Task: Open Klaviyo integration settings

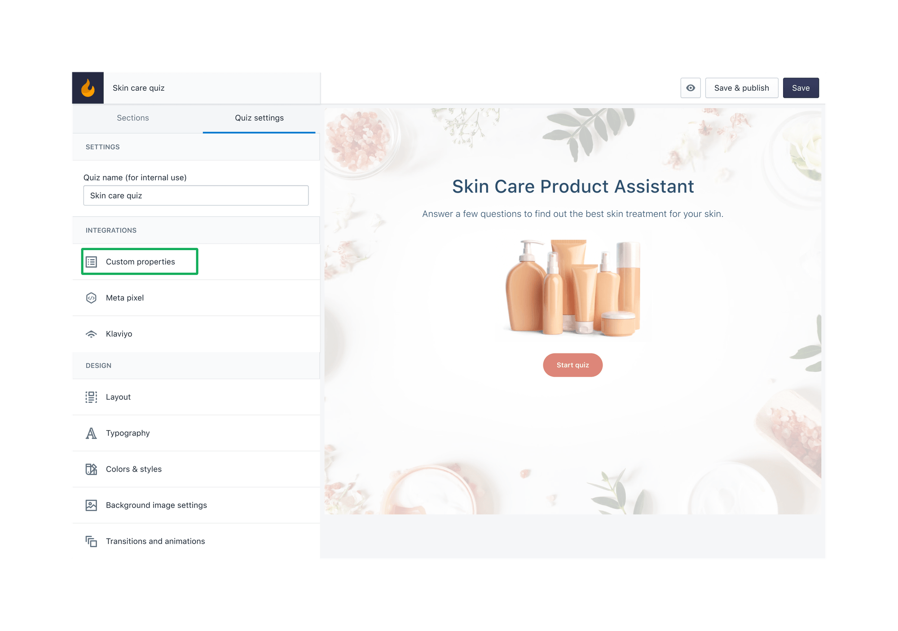Action: (x=119, y=334)
